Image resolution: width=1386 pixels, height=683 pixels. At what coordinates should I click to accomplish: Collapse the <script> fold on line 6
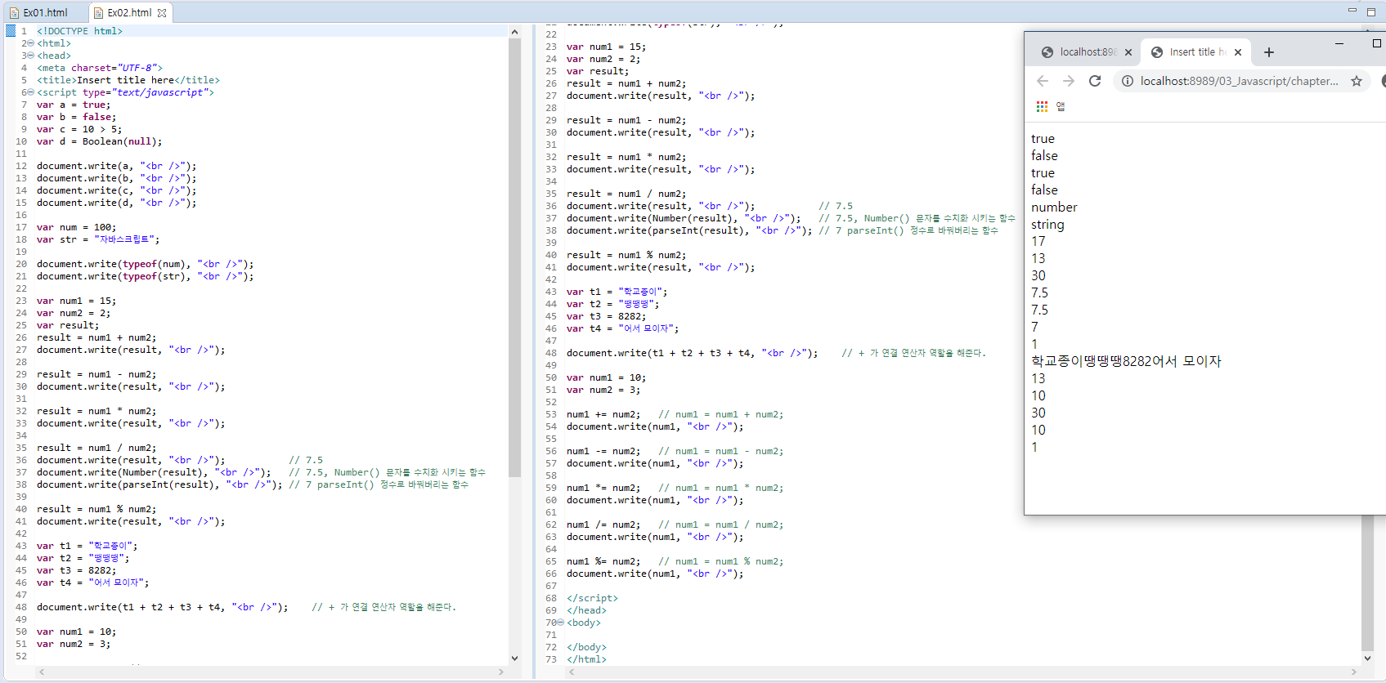[31, 92]
